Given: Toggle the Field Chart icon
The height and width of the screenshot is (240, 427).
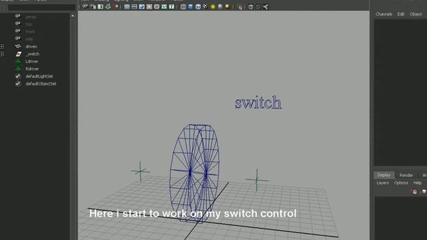Looking at the screenshot, I should pyautogui.click(x=157, y=7).
